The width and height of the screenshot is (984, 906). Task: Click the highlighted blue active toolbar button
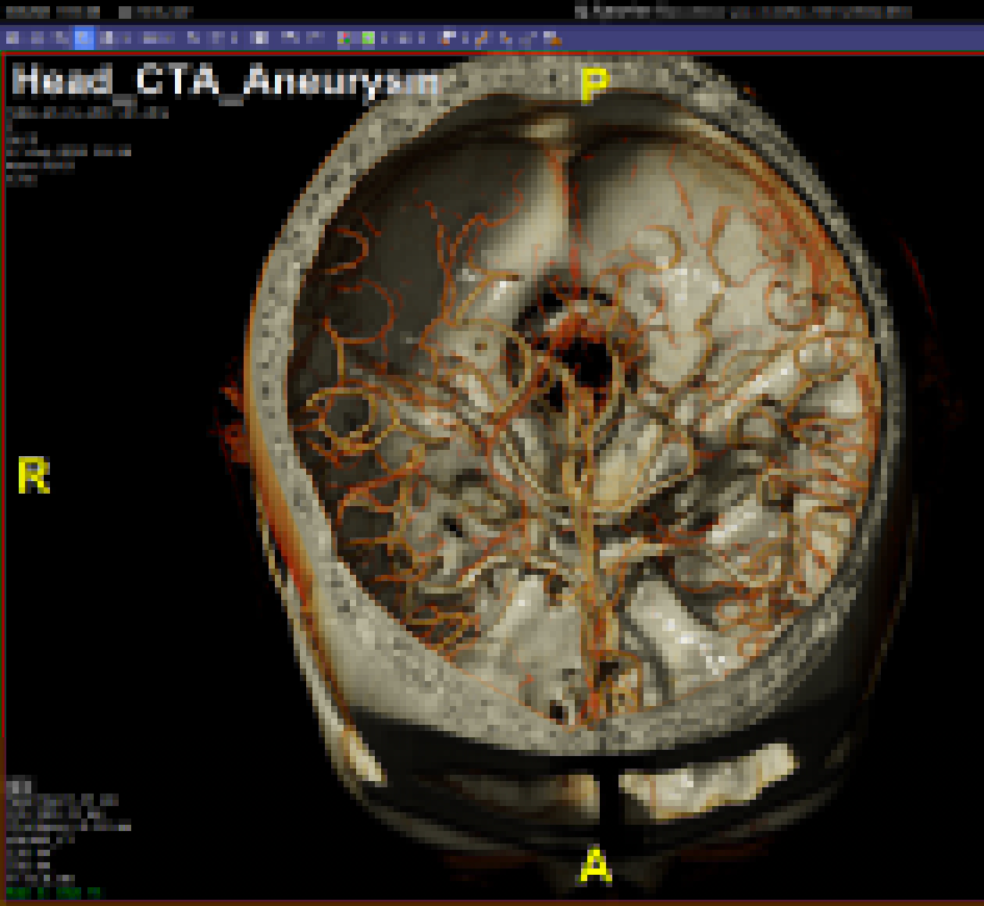pos(84,37)
